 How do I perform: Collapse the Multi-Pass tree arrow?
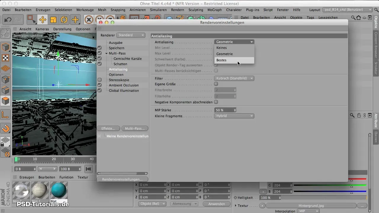tap(106, 53)
